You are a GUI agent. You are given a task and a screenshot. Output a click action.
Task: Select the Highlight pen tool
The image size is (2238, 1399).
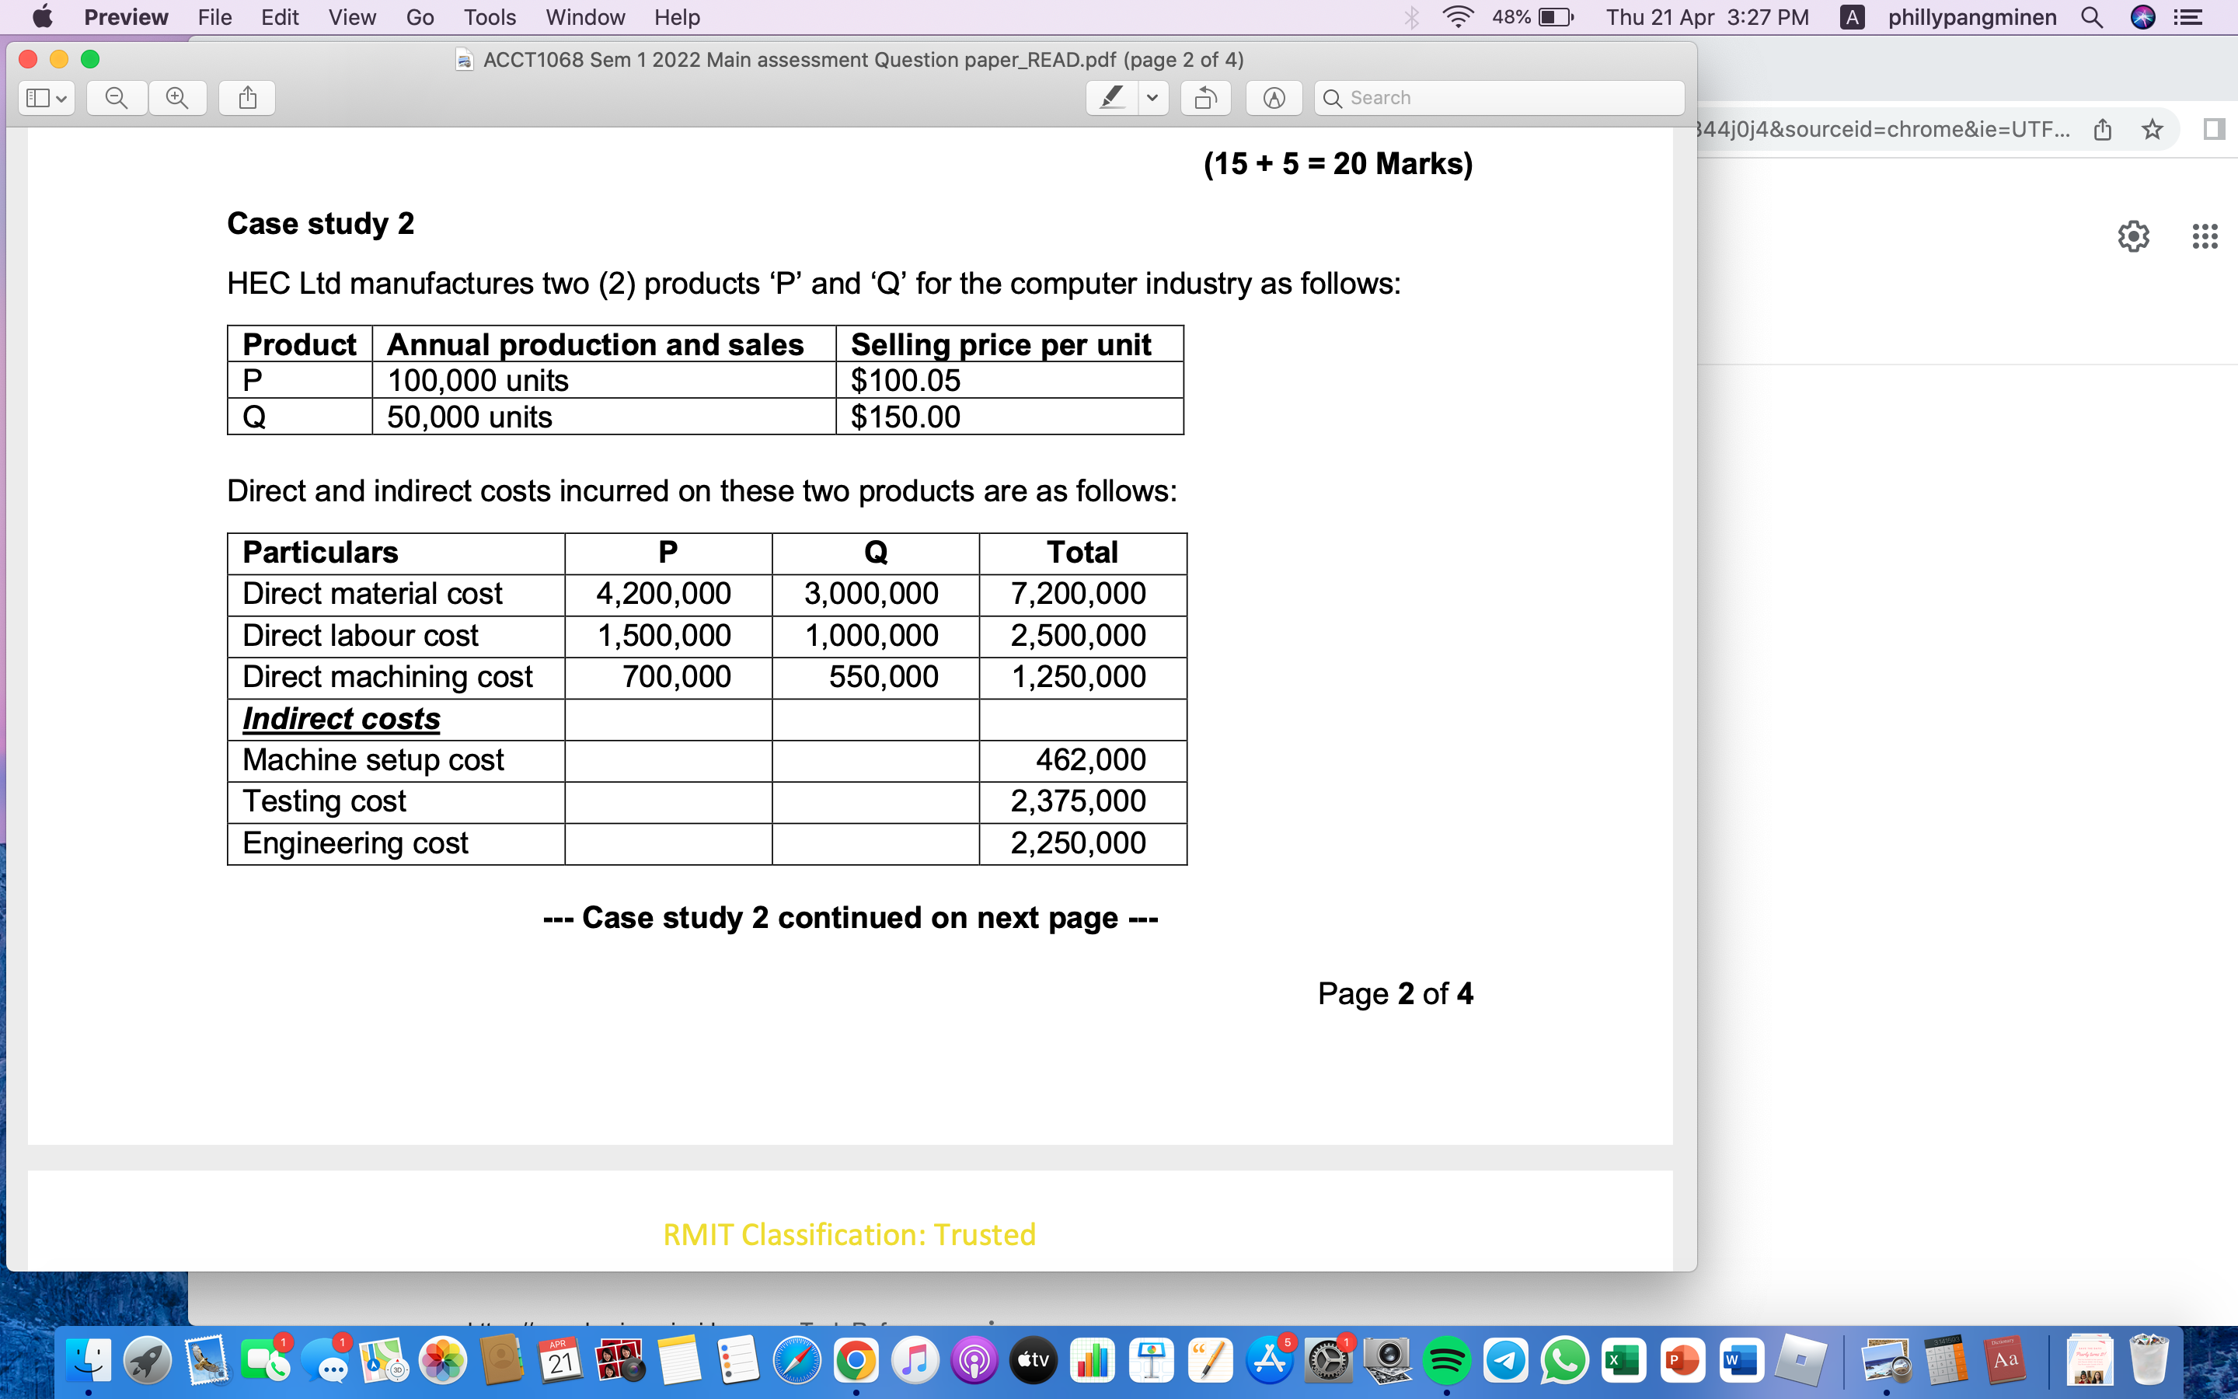1111,98
